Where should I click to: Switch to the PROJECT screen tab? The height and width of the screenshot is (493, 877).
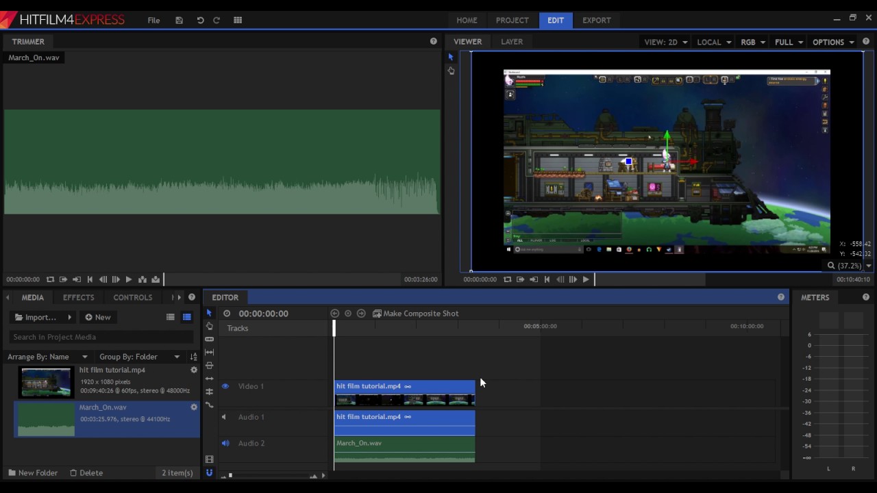click(x=512, y=21)
